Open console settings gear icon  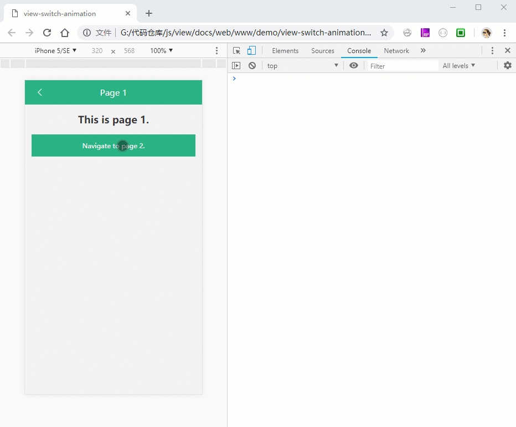coord(507,66)
